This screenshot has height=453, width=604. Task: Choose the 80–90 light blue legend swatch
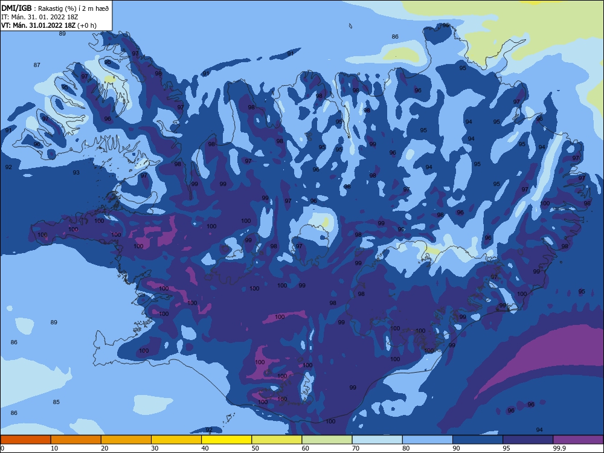[428, 440]
